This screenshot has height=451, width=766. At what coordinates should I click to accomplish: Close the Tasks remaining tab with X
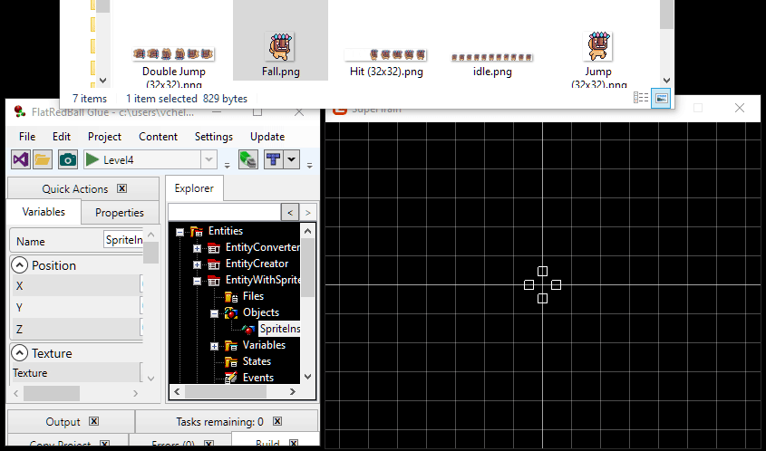pos(277,421)
